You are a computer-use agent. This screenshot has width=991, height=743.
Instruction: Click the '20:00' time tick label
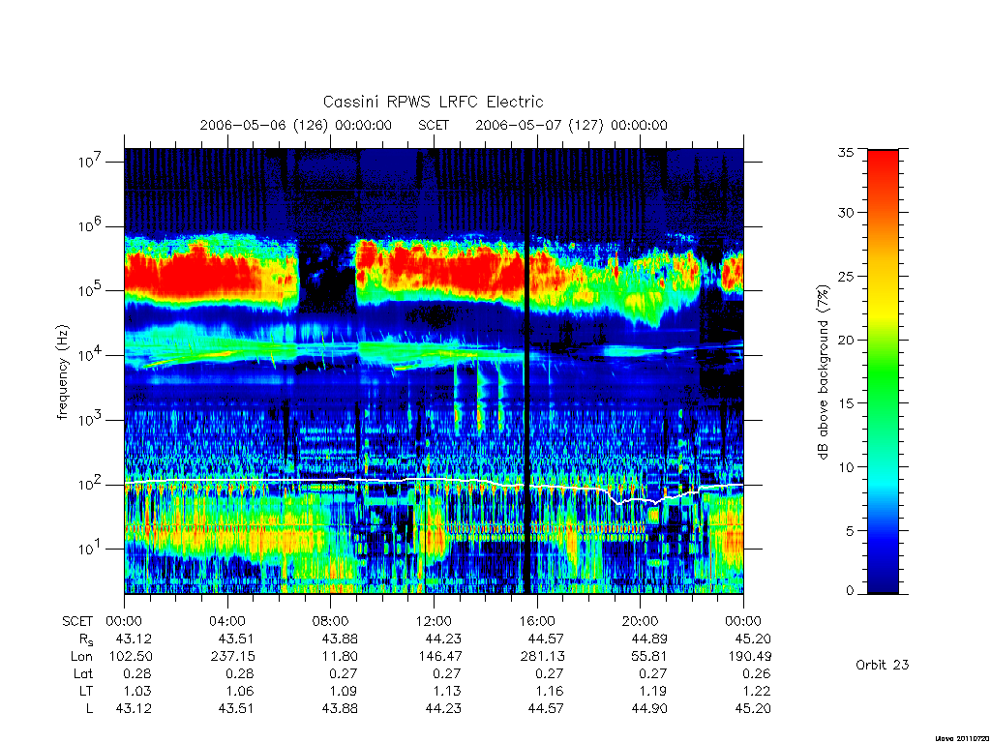pyautogui.click(x=640, y=621)
